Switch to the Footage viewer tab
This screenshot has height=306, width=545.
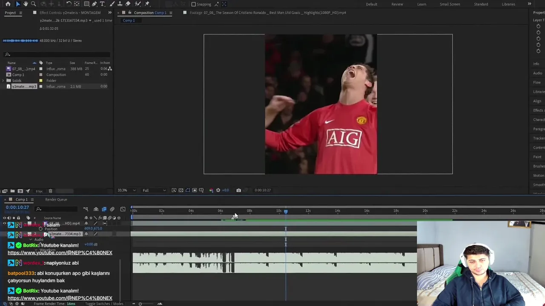tap(267, 13)
